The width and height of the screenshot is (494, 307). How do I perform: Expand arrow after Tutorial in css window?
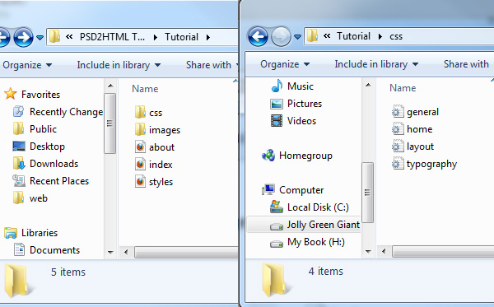point(380,36)
